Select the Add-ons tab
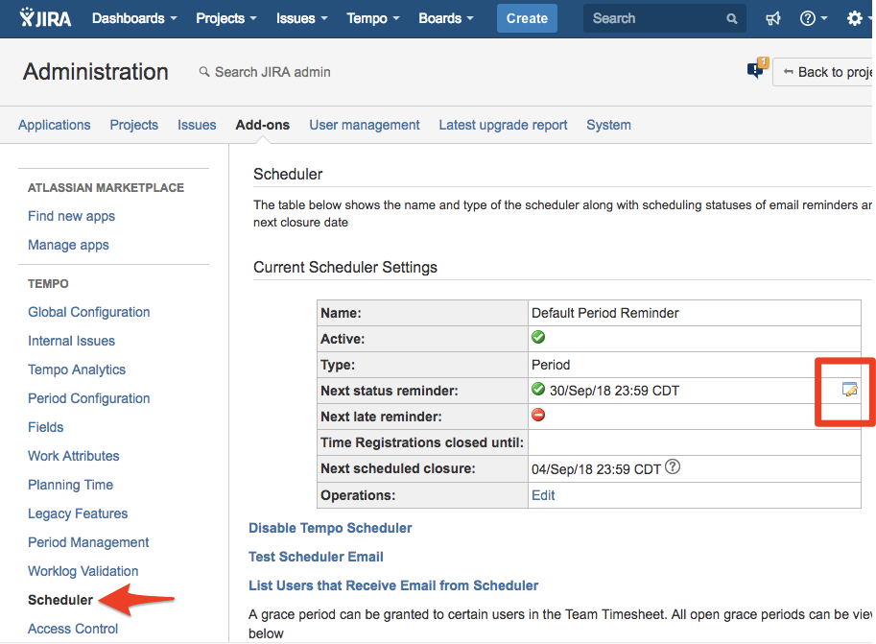 pyautogui.click(x=263, y=125)
